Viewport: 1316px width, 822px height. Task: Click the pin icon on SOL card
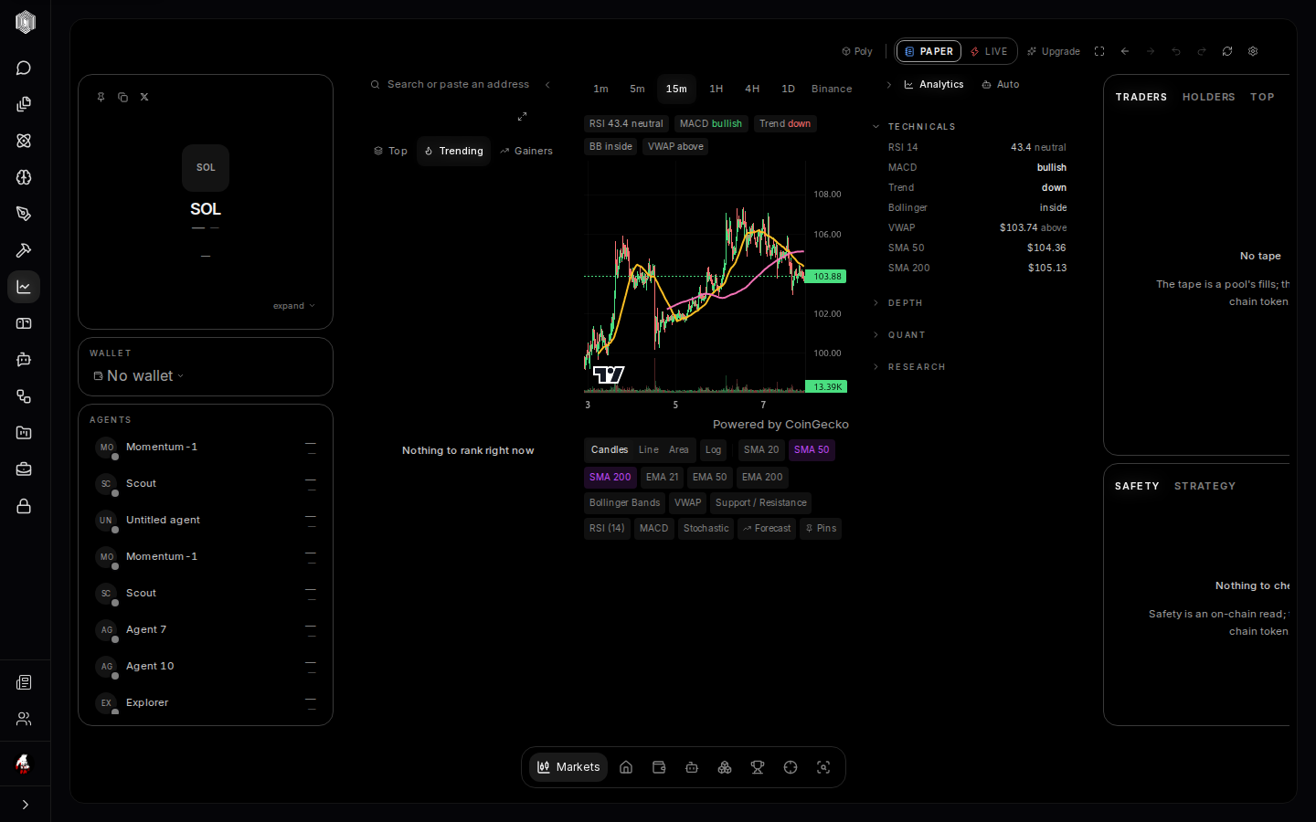click(101, 97)
